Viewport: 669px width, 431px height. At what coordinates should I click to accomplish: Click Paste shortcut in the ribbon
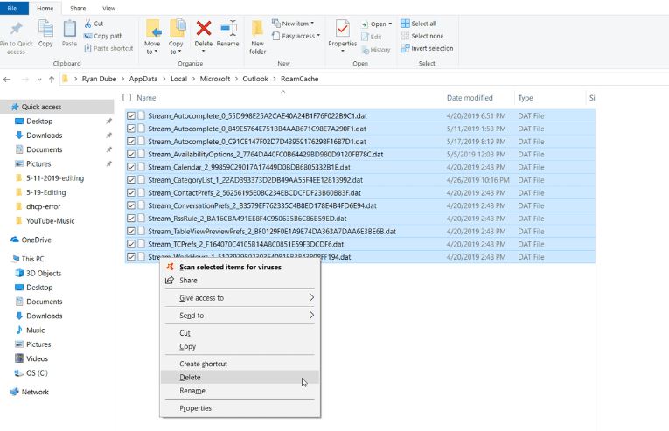click(108, 49)
